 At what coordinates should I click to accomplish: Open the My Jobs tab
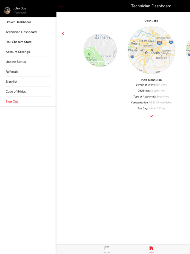(x=107, y=249)
